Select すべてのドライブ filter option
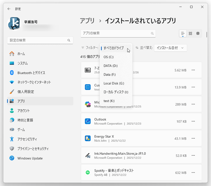Screen dimensions: 211x186 coord(116,48)
